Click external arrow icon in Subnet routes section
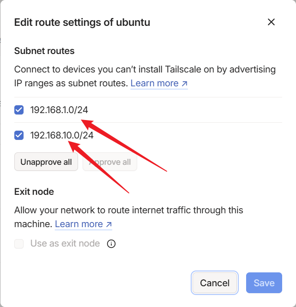This screenshot has height=307, width=296. tap(185, 84)
